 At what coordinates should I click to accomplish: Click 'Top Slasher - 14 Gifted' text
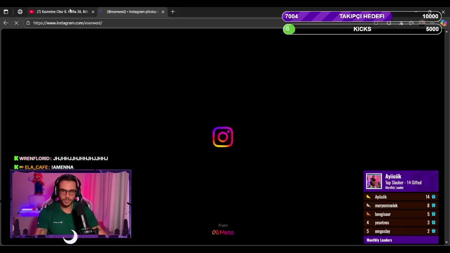403,183
